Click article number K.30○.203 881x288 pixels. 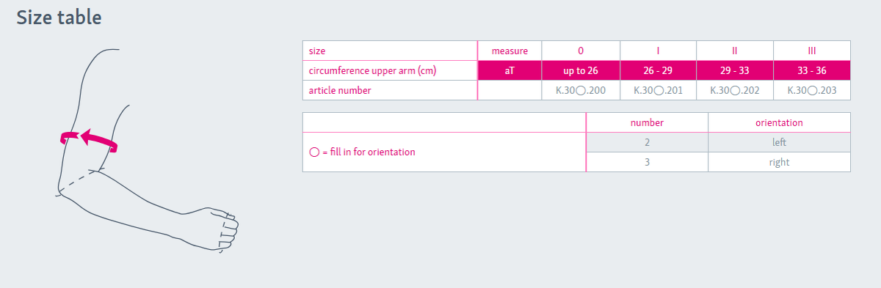(x=812, y=90)
